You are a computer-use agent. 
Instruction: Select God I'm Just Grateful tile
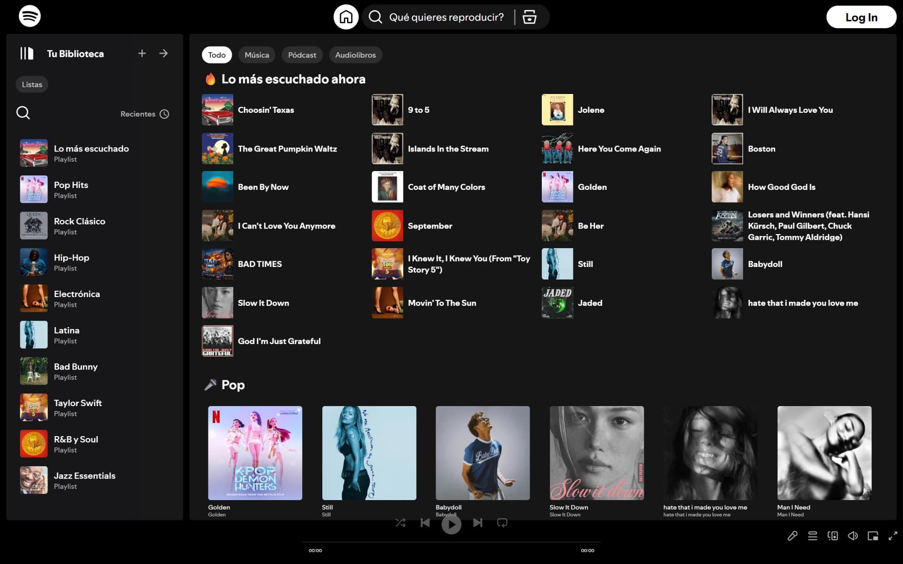pos(284,341)
